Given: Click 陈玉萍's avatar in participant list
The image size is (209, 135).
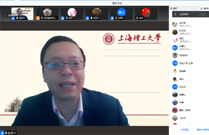Looking at the screenshot, I should click(x=175, y=32).
